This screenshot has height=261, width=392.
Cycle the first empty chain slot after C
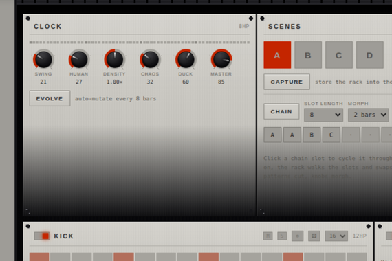tap(351, 135)
